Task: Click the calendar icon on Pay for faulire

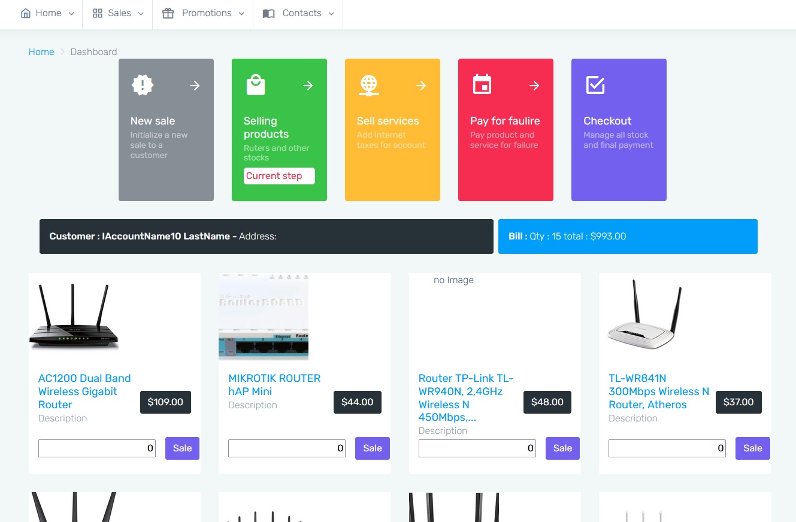Action: [x=482, y=84]
